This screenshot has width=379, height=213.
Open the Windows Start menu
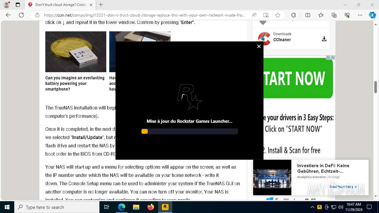pos(7,207)
